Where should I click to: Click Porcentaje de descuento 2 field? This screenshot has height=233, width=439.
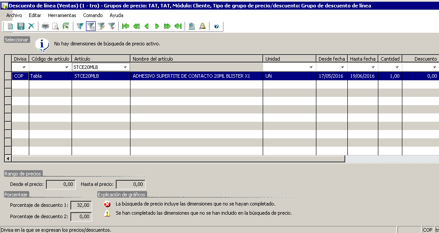pyautogui.click(x=81, y=216)
